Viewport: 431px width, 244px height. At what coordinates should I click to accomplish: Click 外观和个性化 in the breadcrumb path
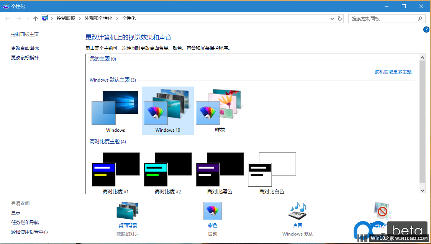click(98, 18)
